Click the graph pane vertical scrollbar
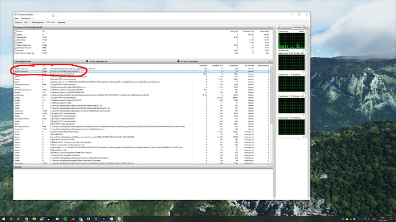 pos(309,112)
